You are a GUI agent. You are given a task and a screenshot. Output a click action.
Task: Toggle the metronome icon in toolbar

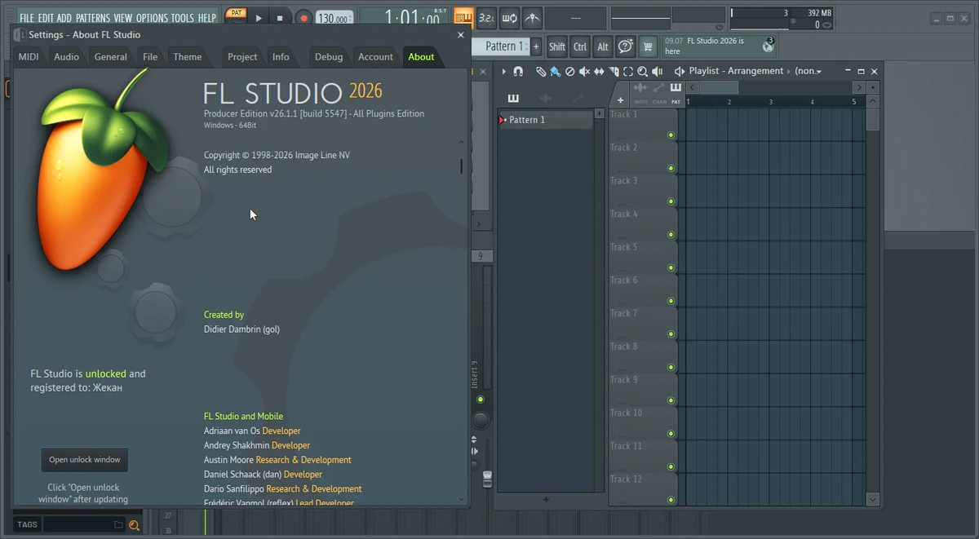(532, 17)
